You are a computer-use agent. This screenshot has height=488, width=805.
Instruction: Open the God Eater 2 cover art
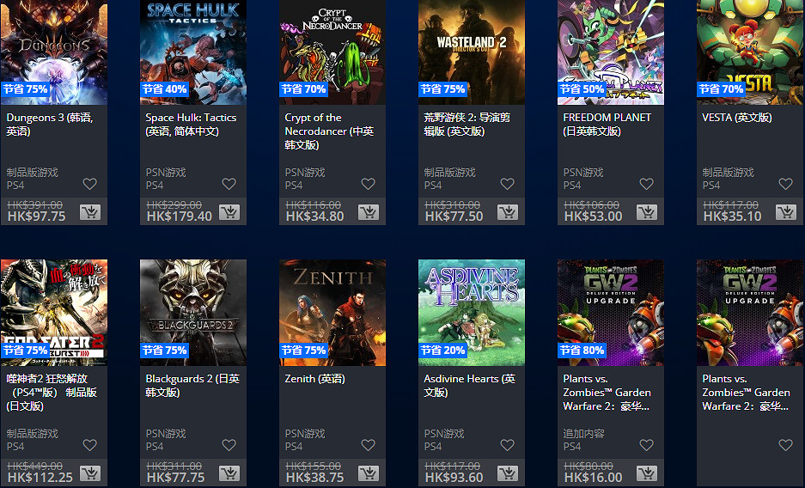point(54,313)
